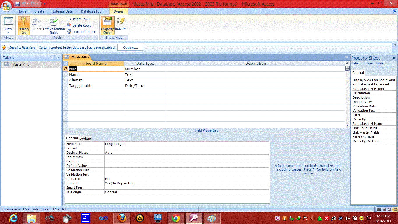Viewport: 398px width, 224px height.
Task: Open Data Type dropdown for Nama field
Action: point(163,74)
